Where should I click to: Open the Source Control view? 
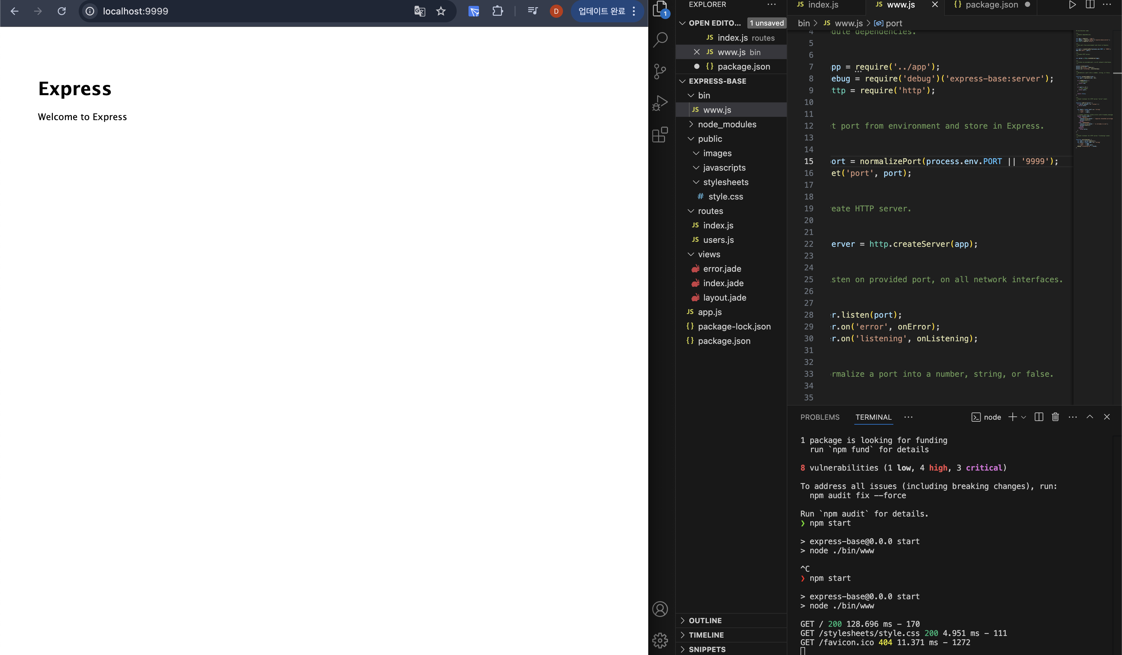click(x=660, y=71)
